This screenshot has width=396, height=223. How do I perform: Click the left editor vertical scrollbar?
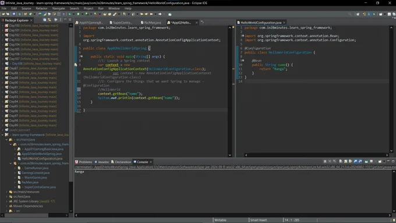tap(230, 91)
